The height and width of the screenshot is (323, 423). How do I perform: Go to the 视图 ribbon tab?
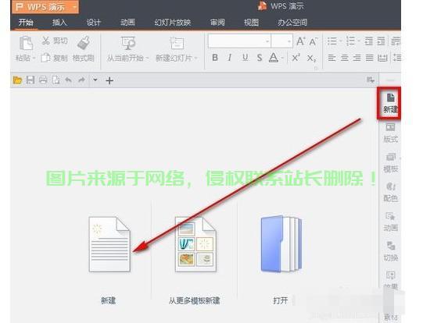pyautogui.click(x=251, y=22)
